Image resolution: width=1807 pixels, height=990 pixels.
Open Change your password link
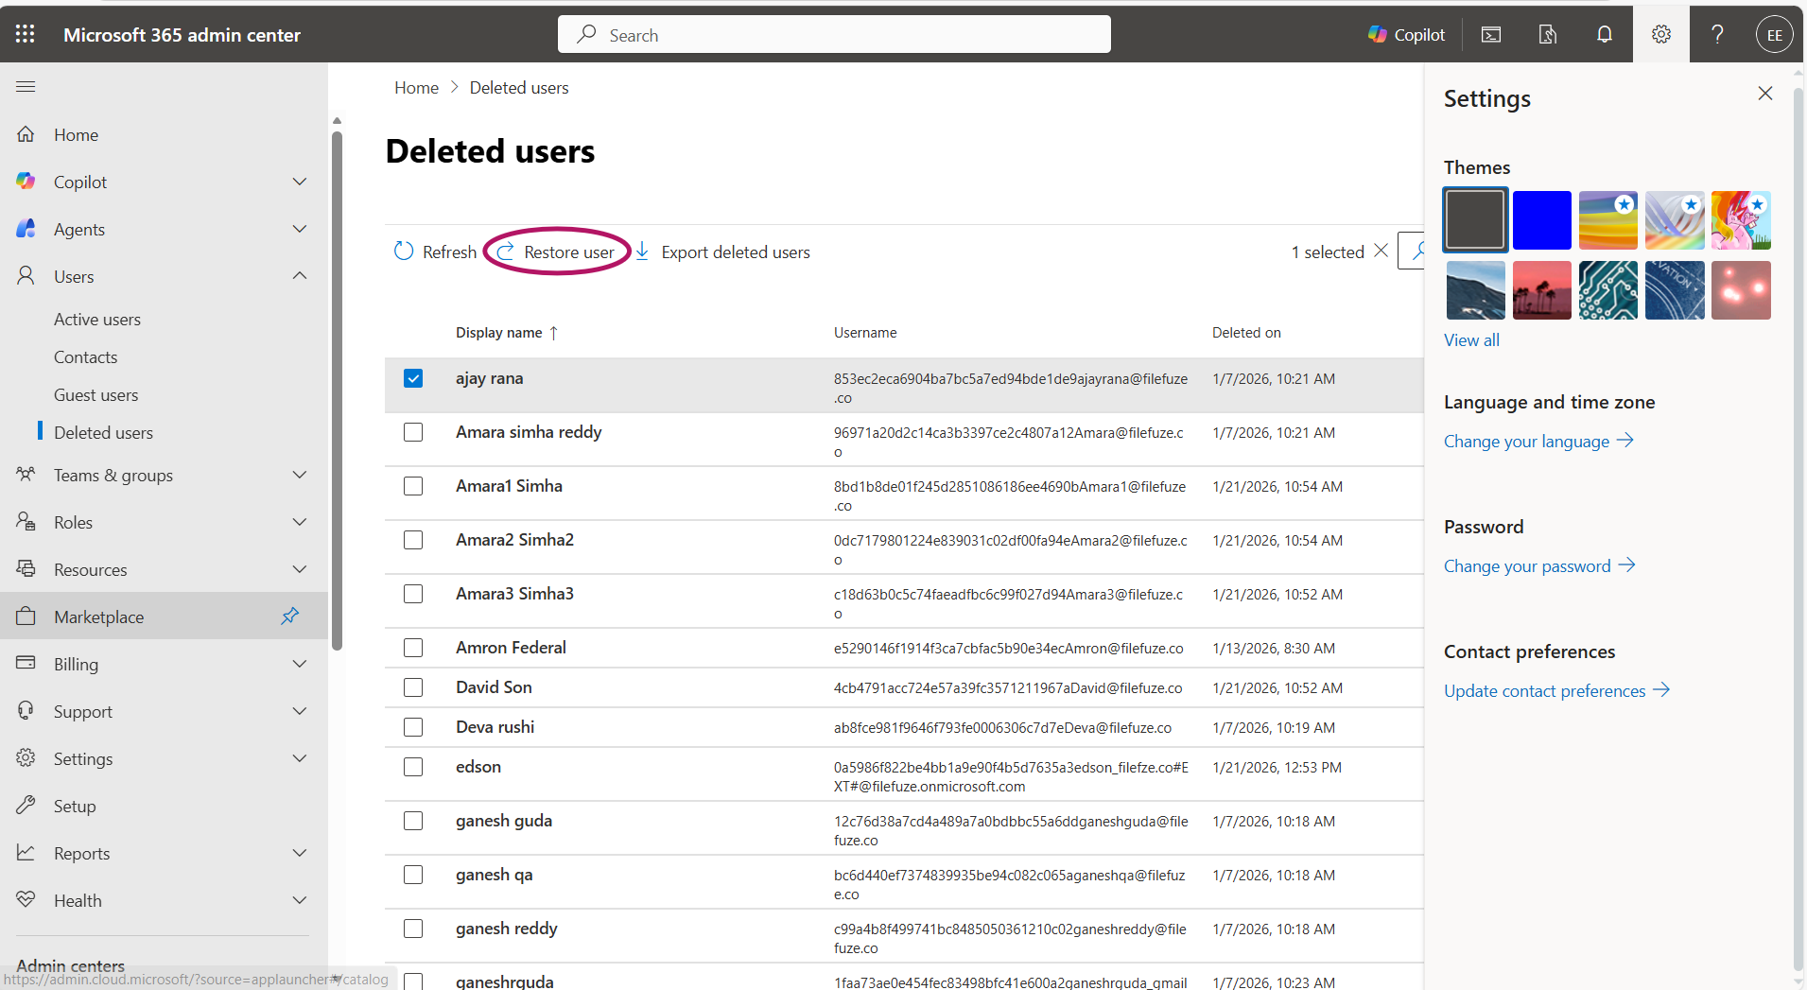pos(1527,565)
